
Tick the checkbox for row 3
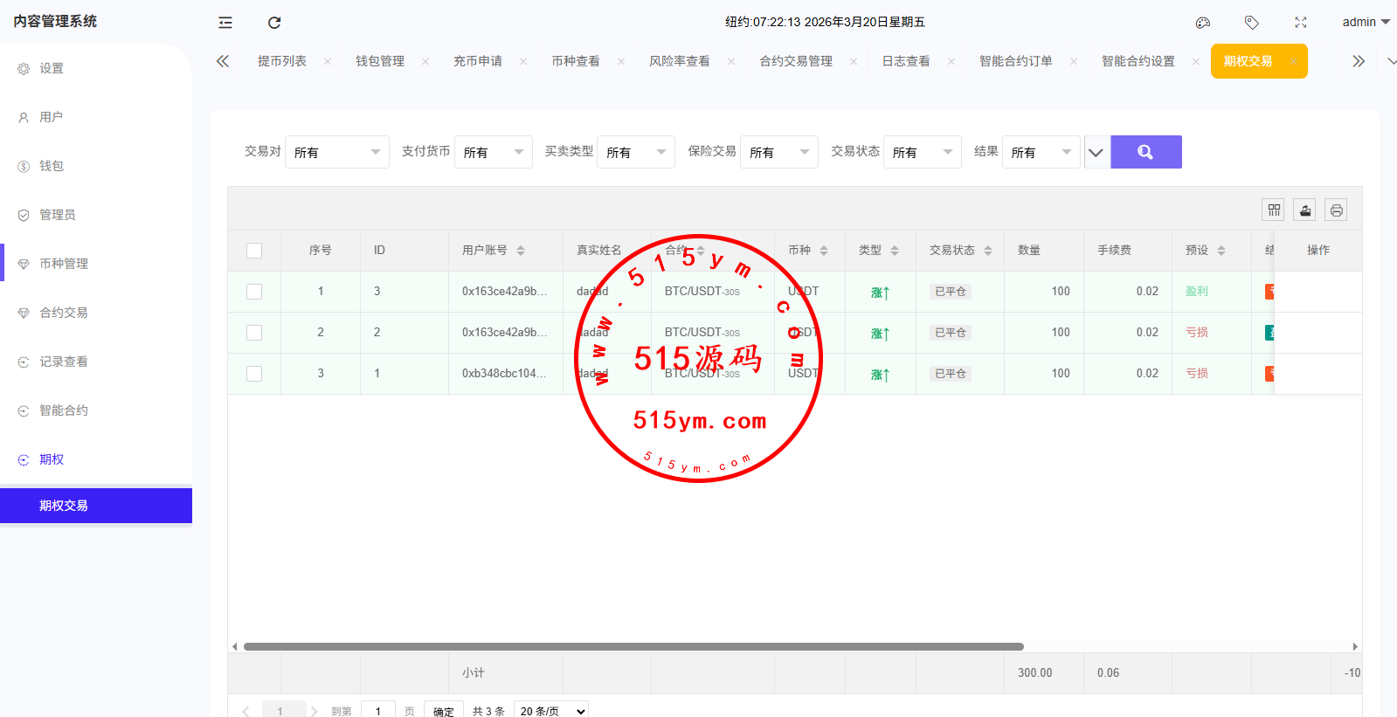click(x=254, y=374)
